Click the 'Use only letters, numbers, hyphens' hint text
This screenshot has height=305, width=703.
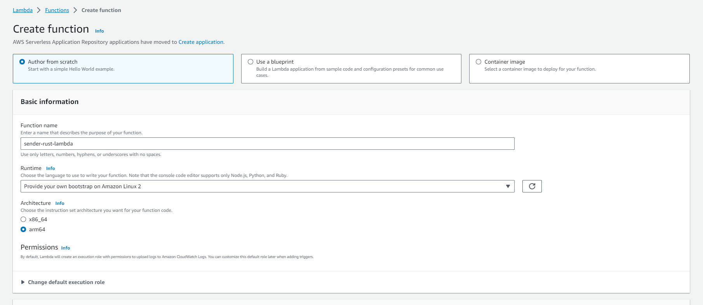click(x=91, y=154)
